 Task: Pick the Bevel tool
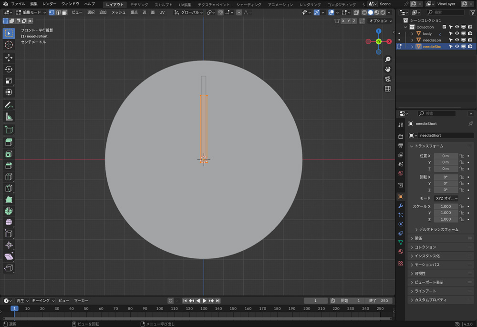9,165
